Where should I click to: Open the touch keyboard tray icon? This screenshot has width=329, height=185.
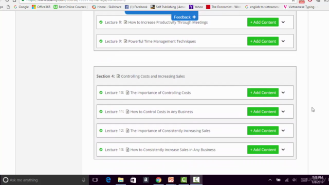click(x=304, y=180)
